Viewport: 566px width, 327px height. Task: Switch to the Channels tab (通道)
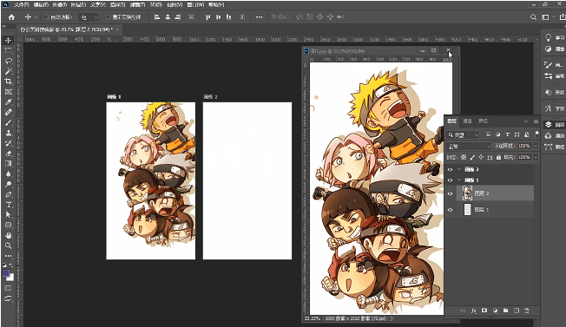(467, 121)
